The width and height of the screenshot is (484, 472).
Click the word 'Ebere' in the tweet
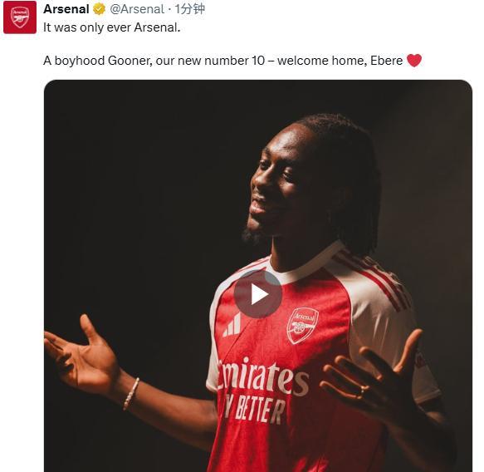click(387, 61)
